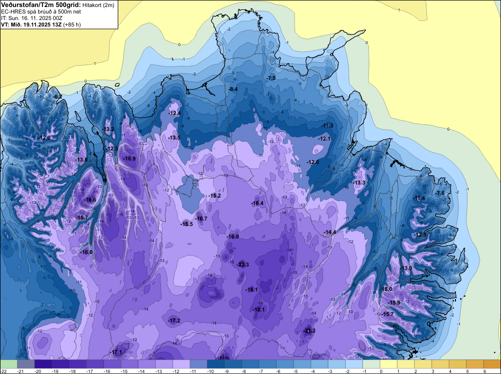
Task: Click the -15.0 temperature label
Action: (386, 289)
